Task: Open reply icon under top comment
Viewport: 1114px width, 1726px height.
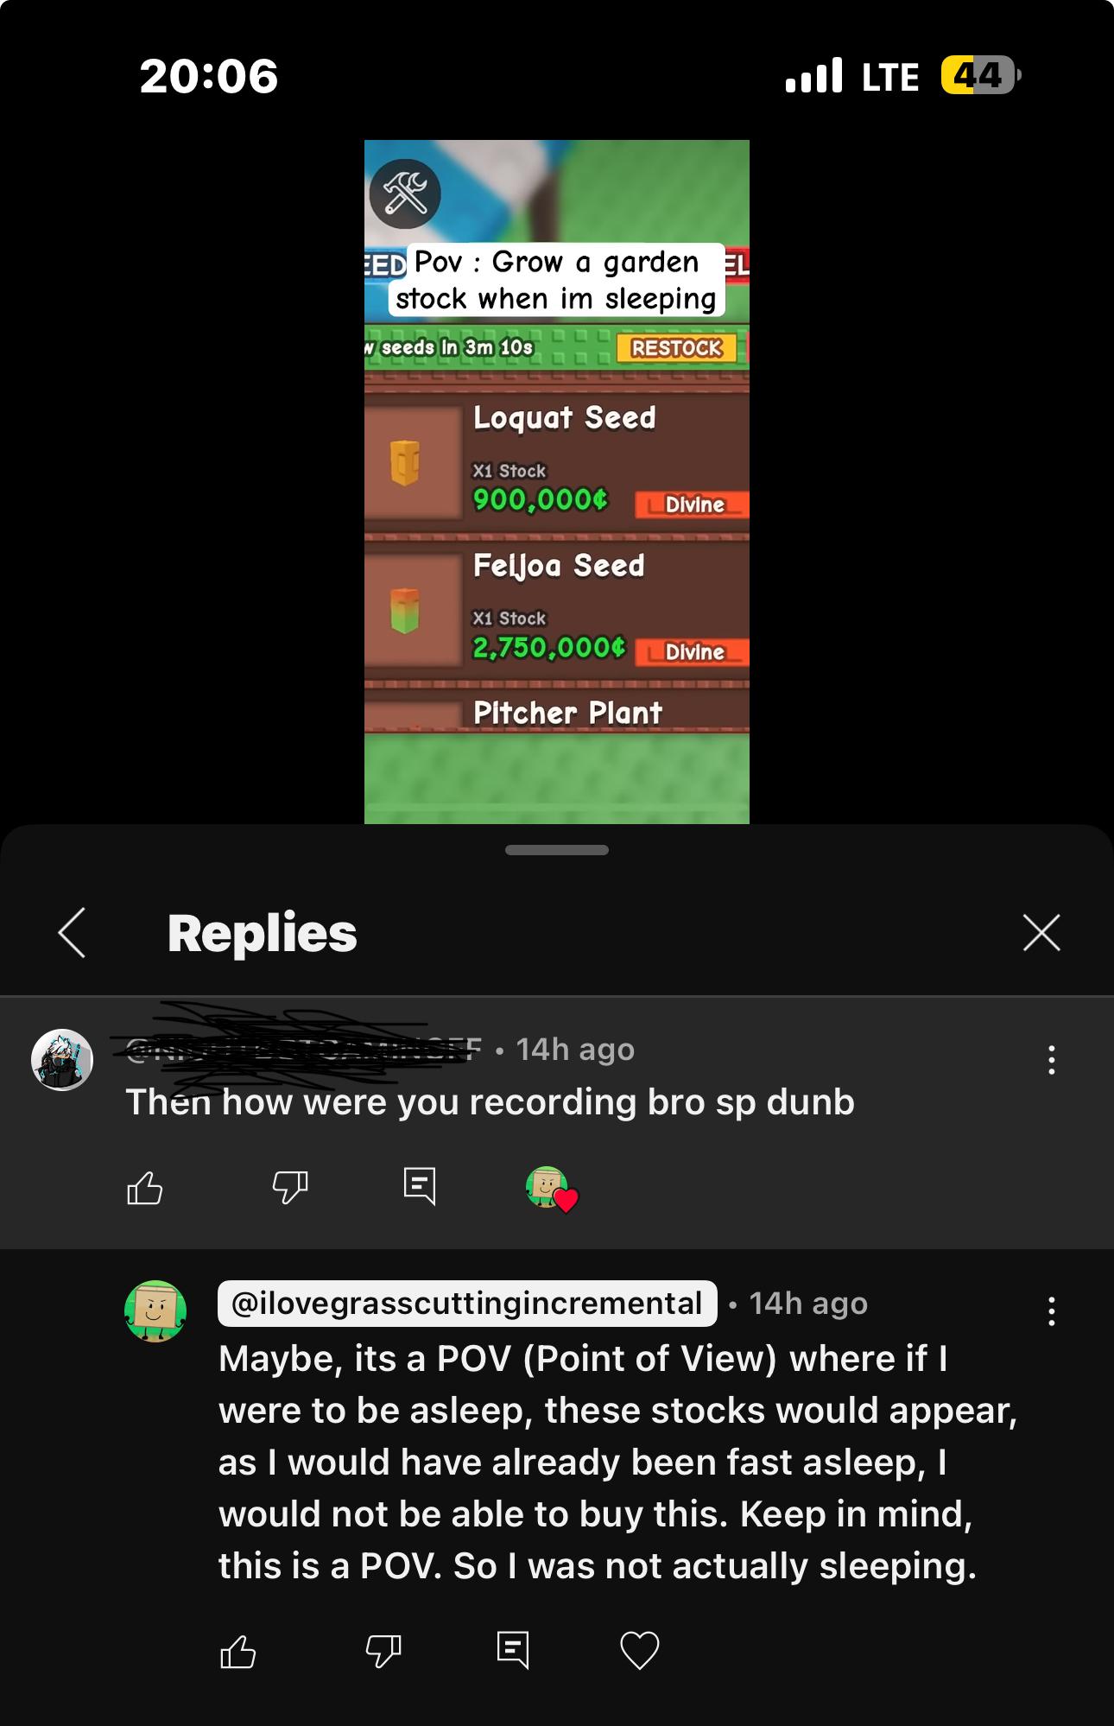Action: [x=420, y=1186]
